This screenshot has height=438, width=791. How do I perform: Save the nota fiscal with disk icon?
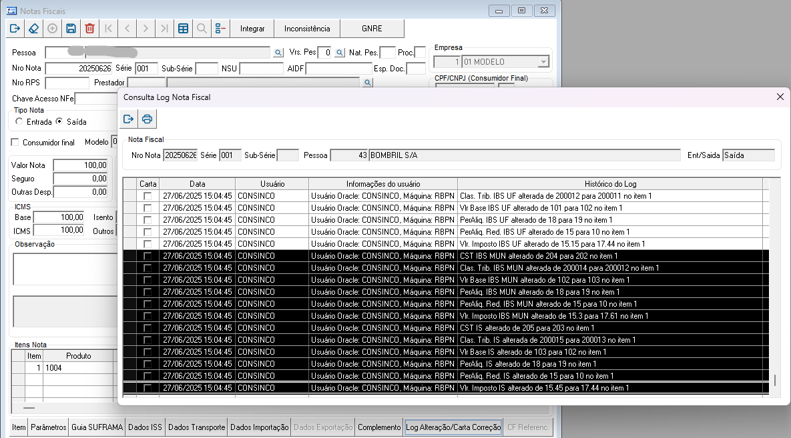pos(71,29)
